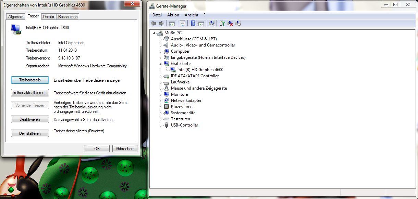Click the Prozessoren chip icon

(x=167, y=107)
